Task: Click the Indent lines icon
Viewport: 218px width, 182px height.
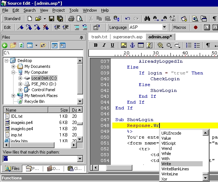Action: click(x=57, y=27)
